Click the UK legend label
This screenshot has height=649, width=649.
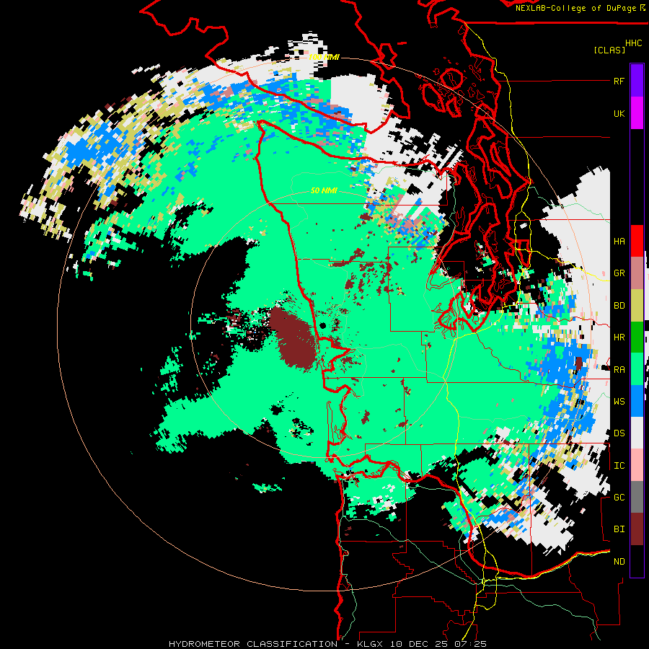tap(619, 113)
